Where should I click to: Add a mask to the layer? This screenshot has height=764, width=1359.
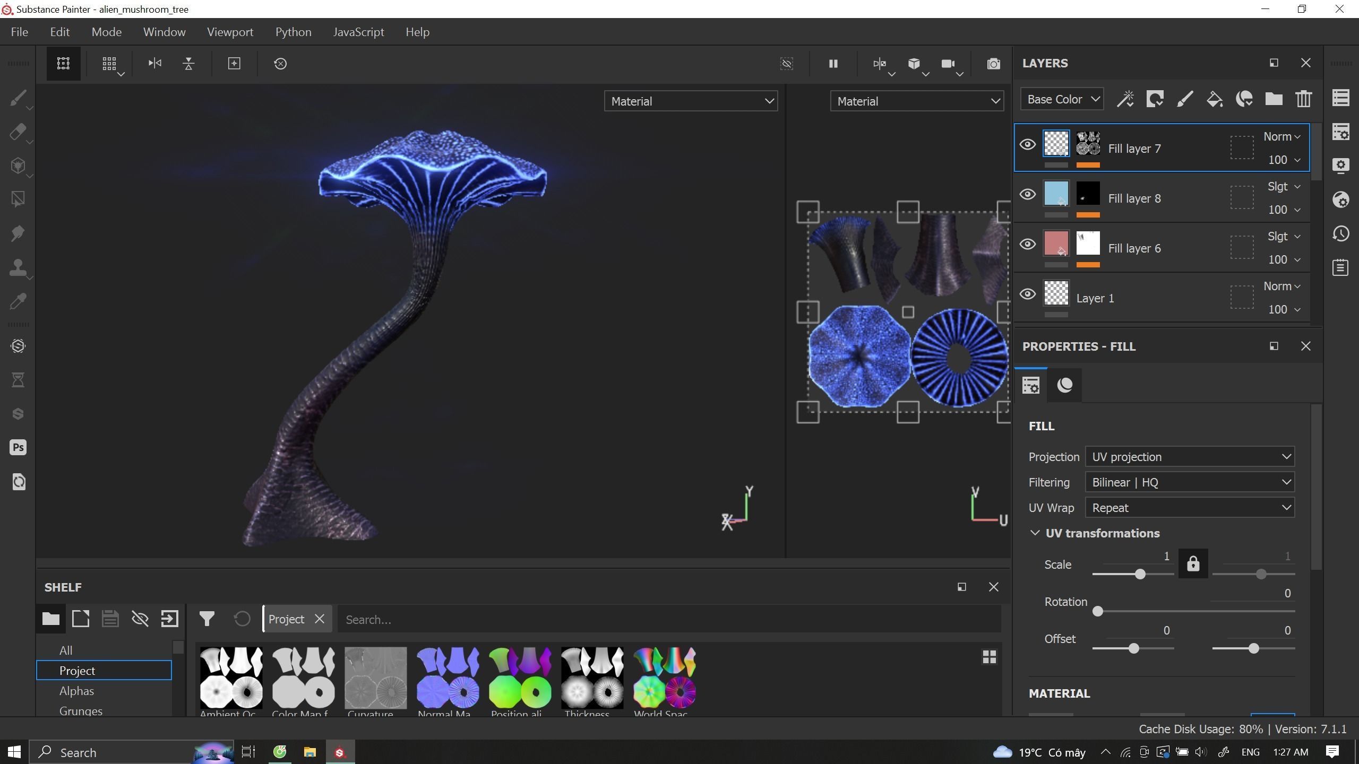pyautogui.click(x=1155, y=99)
